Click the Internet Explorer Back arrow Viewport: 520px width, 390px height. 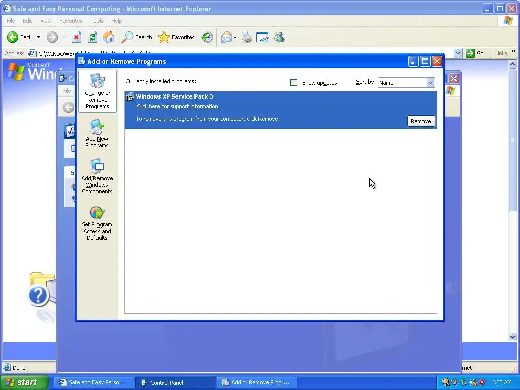click(13, 37)
